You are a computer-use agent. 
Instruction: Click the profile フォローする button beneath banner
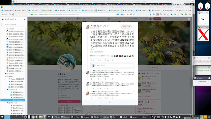(x=153, y=67)
